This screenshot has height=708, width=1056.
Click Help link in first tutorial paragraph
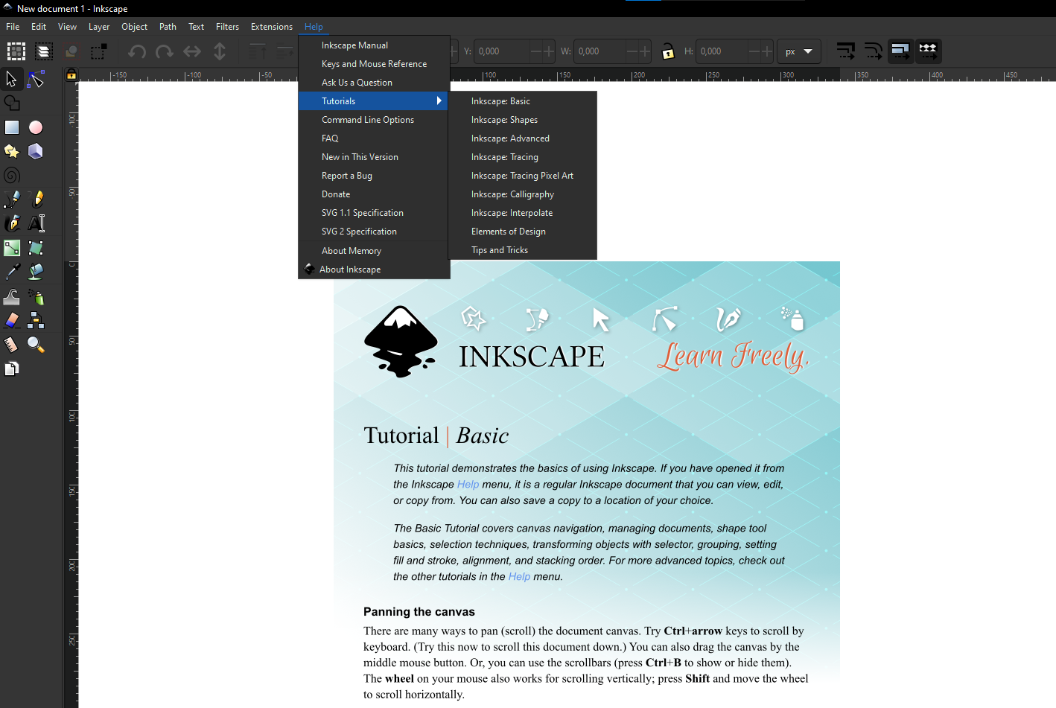(468, 485)
